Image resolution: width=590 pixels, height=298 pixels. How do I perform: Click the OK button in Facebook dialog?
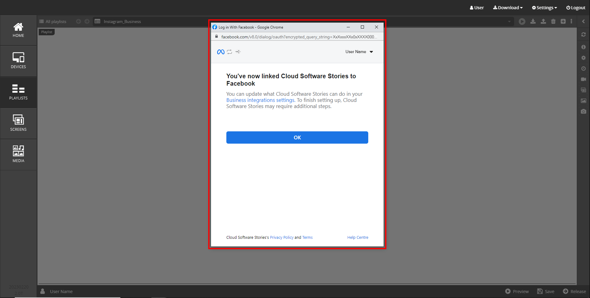click(x=297, y=137)
